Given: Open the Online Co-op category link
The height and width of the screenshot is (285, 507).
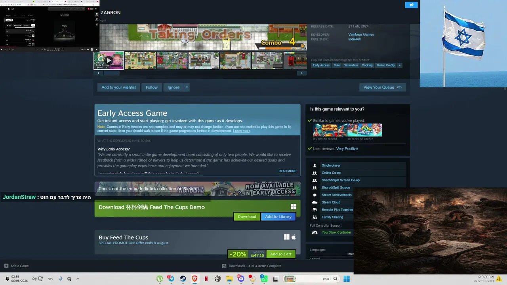Looking at the screenshot, I should pos(331,173).
